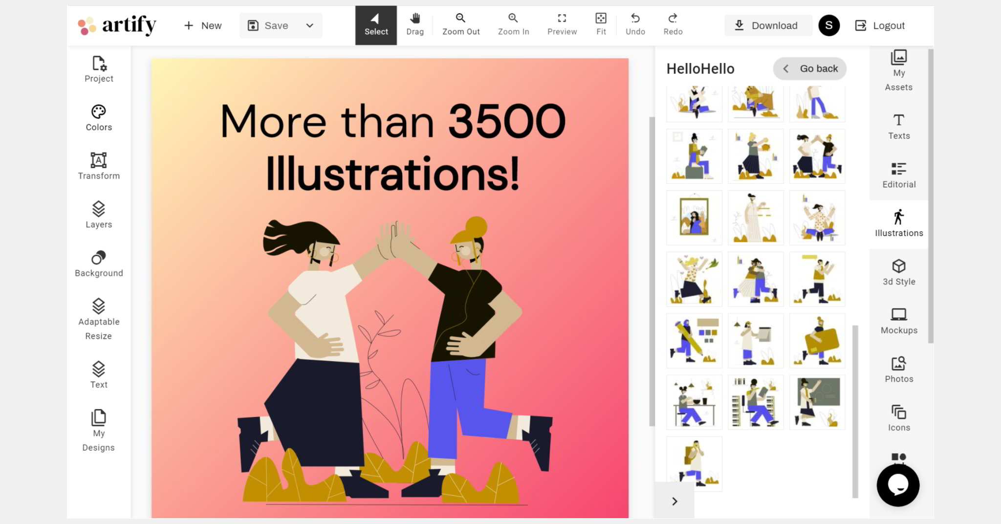Open the S user avatar
Screen dimensions: 1001x524
point(829,25)
